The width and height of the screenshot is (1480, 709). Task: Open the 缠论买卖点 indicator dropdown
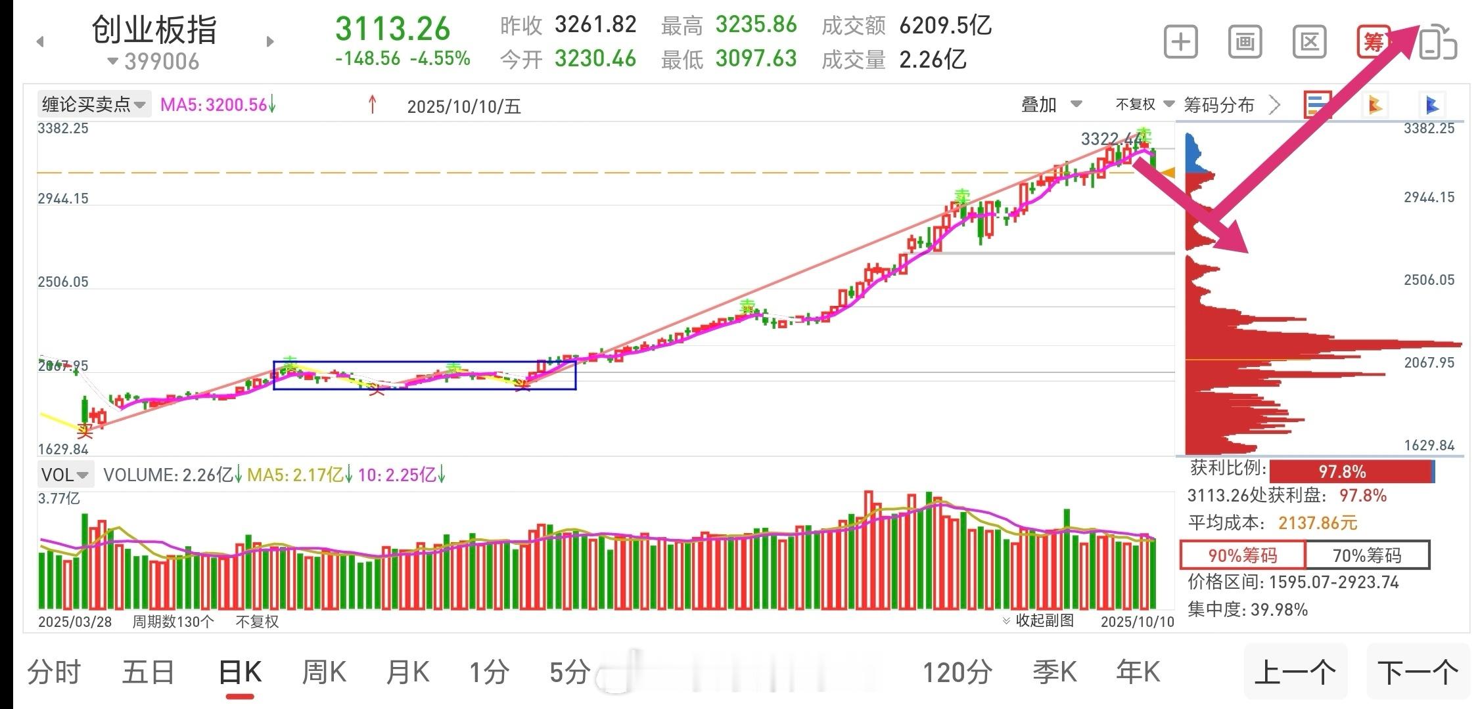pos(93,104)
